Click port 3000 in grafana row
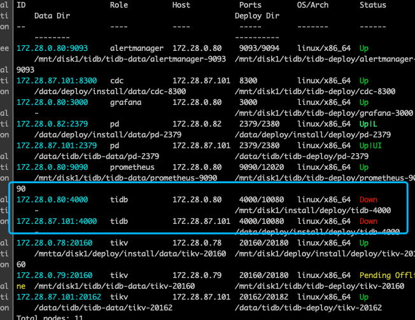 [248, 102]
